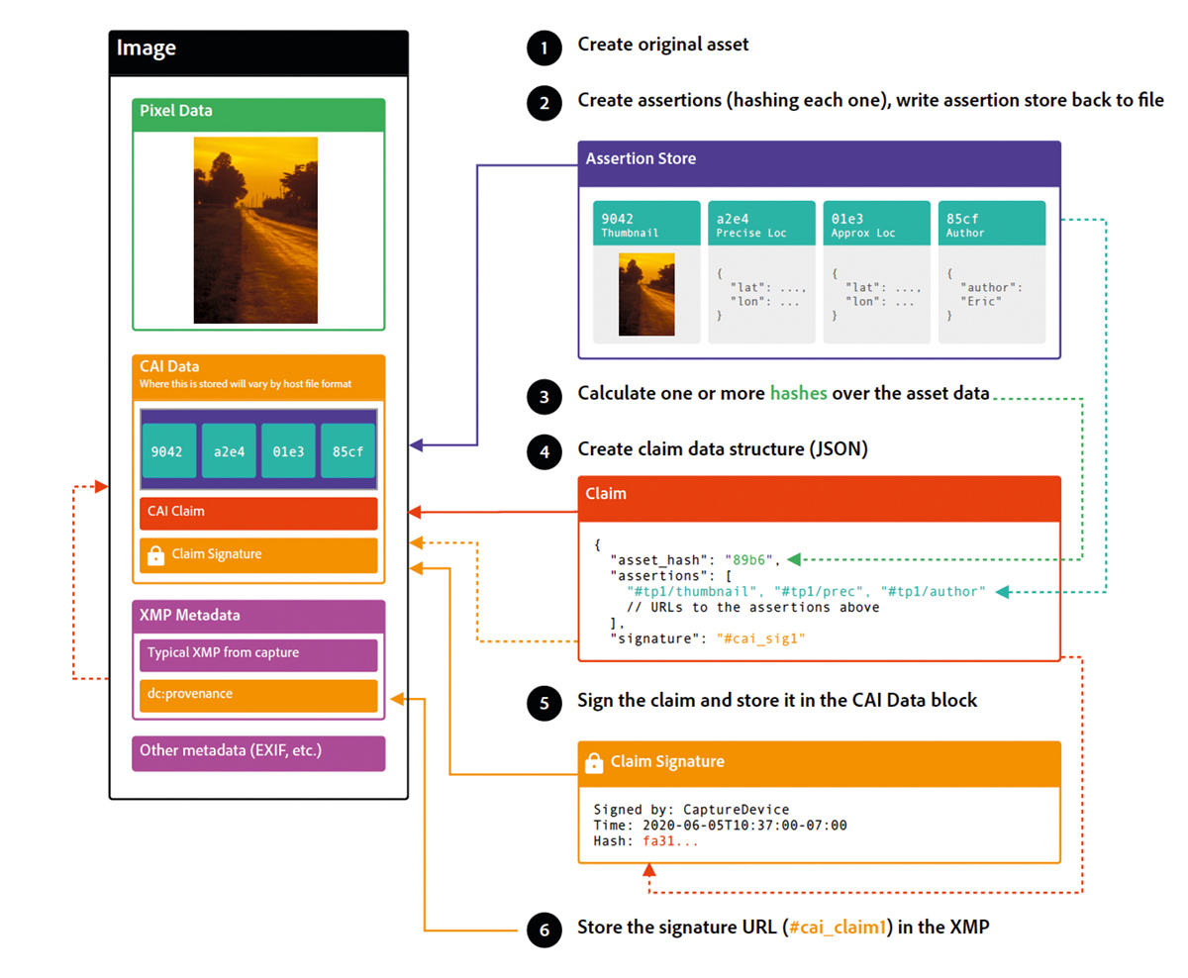Click the Typical XMP from capture bar
Image resolution: width=1188 pixels, height=978 pixels.
point(258,654)
